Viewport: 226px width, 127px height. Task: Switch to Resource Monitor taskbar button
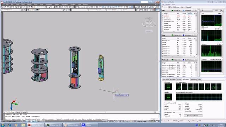point(72,125)
